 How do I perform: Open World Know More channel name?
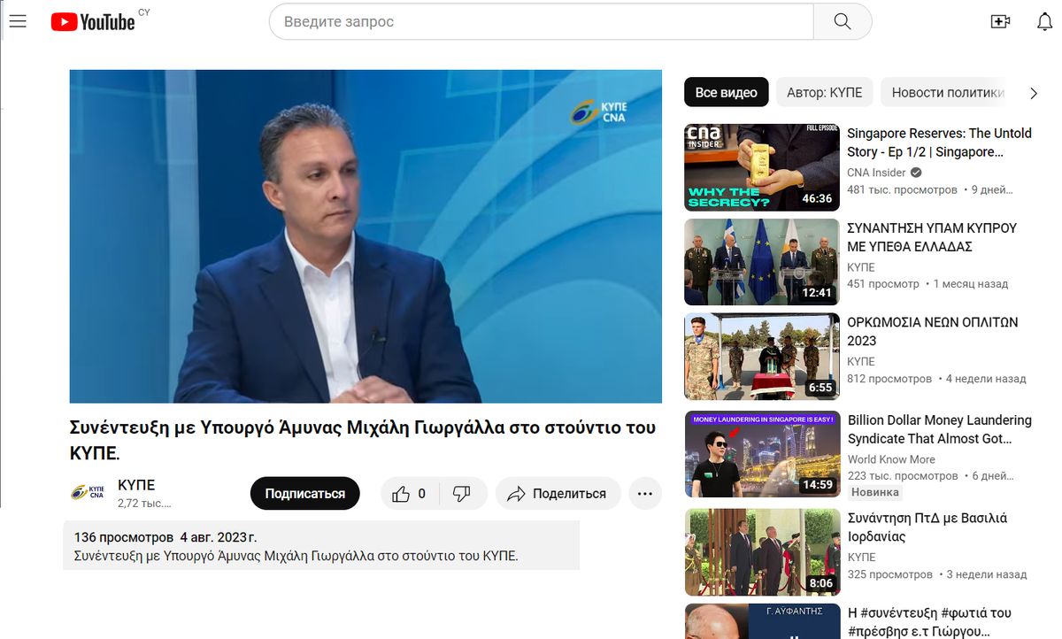click(x=891, y=459)
